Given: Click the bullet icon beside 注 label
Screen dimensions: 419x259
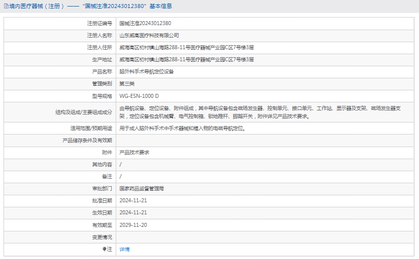Looking at the screenshot, I should (x=105, y=249).
